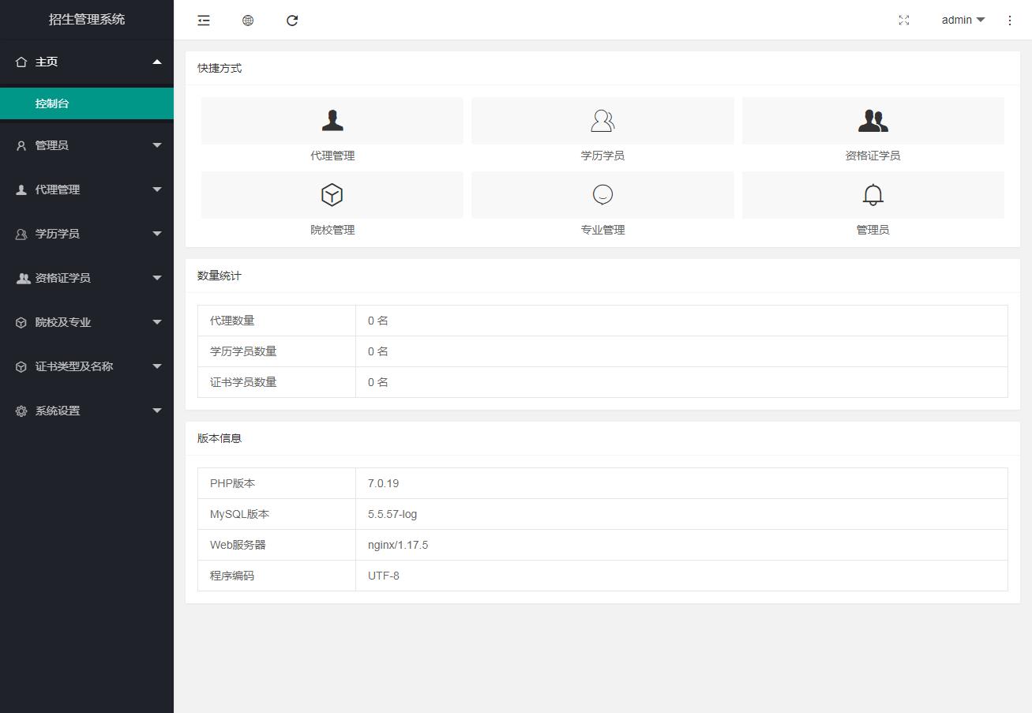Expand the 管理员 sidebar menu
Viewport: 1032px width, 713px height.
(87, 145)
